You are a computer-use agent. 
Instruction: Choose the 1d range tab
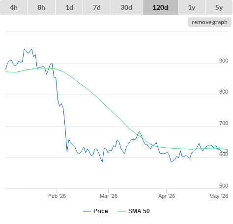point(69,7)
